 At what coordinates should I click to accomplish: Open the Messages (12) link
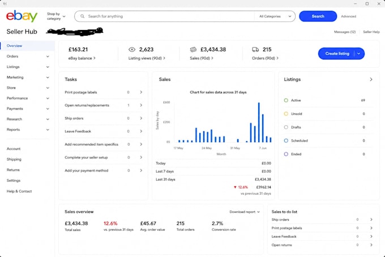345,32
